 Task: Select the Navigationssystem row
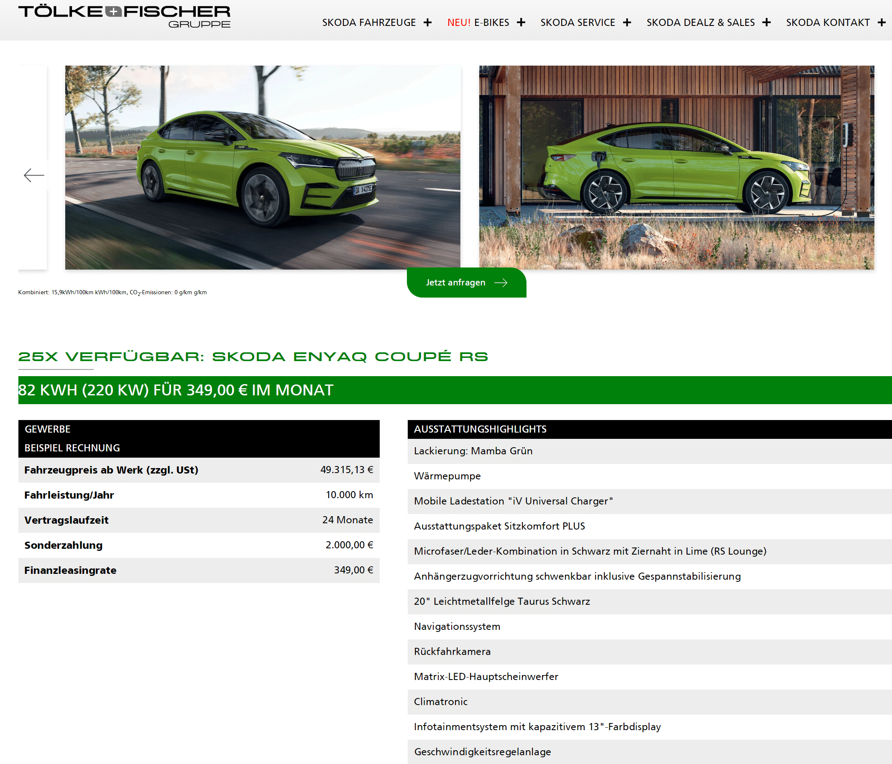pyautogui.click(x=649, y=627)
